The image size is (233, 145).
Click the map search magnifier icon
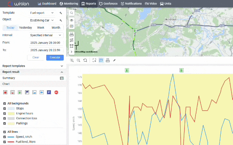[71, 13]
